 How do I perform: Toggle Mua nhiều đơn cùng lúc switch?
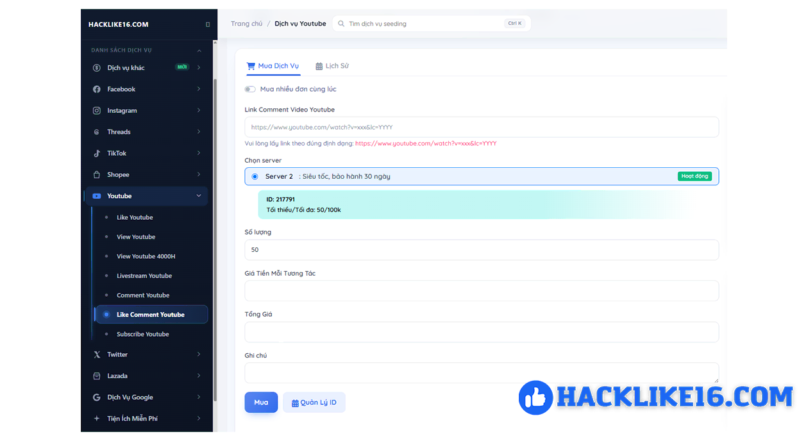point(250,89)
